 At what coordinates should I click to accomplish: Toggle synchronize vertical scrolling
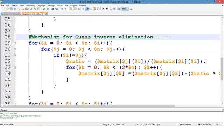(x=70, y=9)
